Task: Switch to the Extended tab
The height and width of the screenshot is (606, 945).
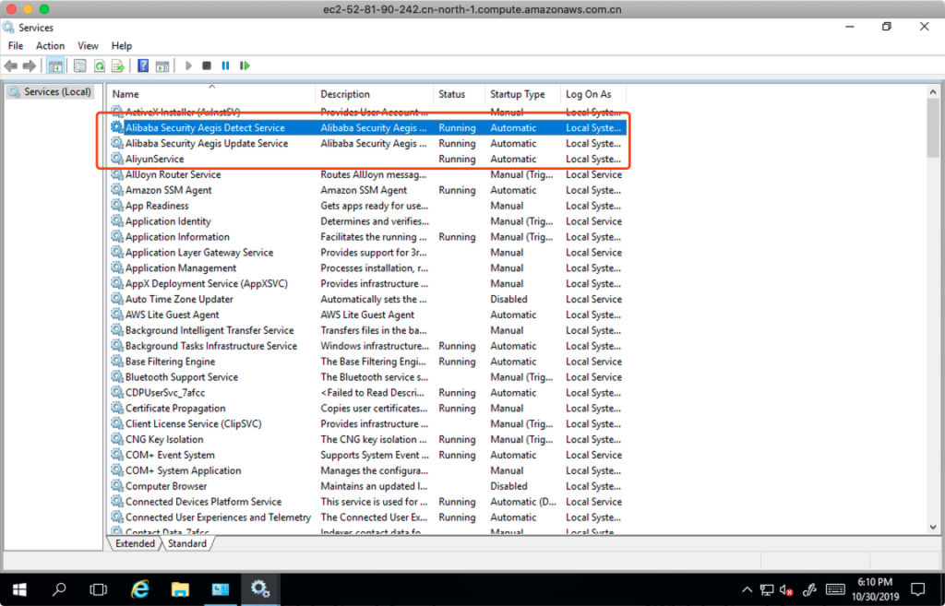Action: click(x=135, y=544)
